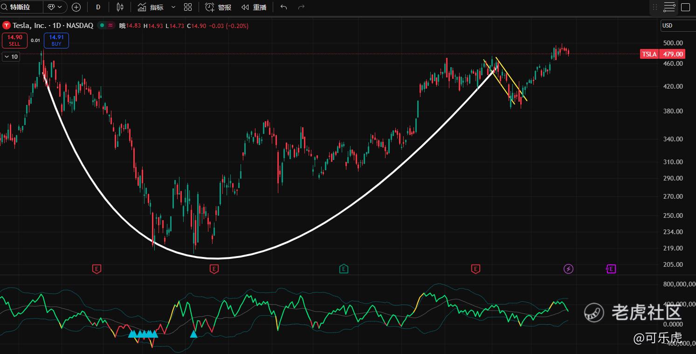Click the Tesla logo beside the symbol title

6,26
